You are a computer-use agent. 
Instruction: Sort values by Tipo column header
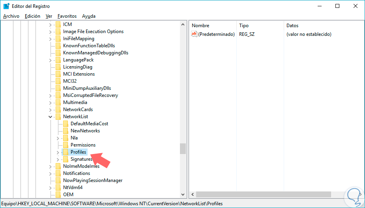click(x=260, y=26)
